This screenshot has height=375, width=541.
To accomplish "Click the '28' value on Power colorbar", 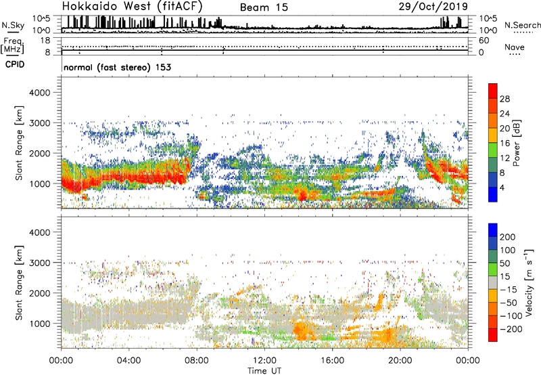I will point(504,99).
